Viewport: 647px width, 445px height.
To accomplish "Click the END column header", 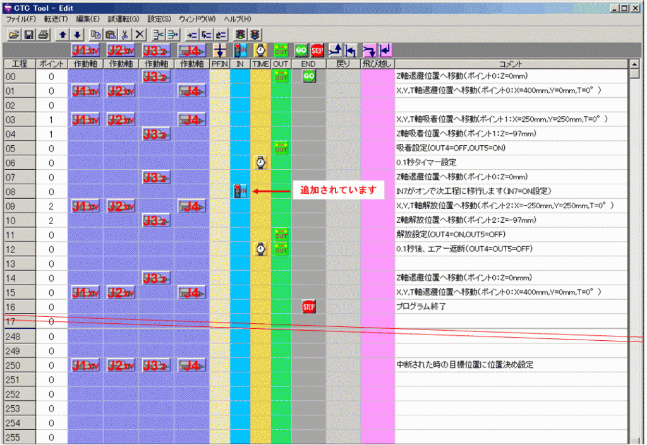I will [x=308, y=64].
